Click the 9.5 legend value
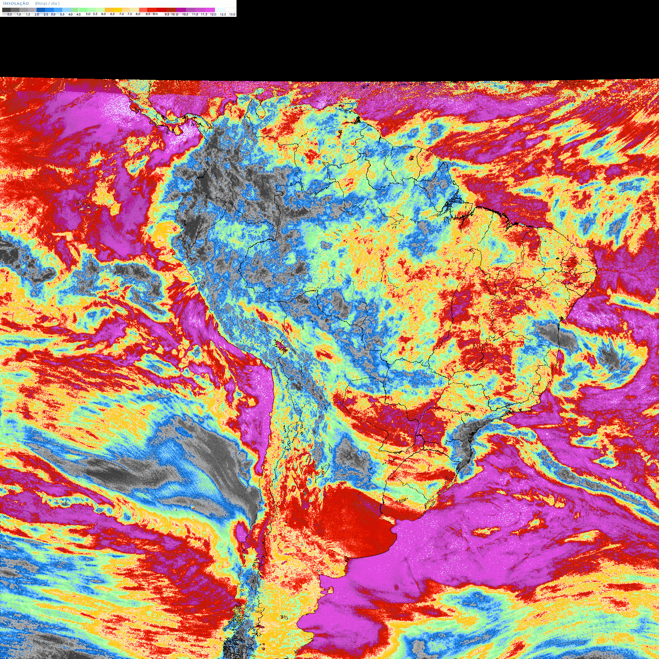Screen dimensions: 659x659 pos(167,14)
